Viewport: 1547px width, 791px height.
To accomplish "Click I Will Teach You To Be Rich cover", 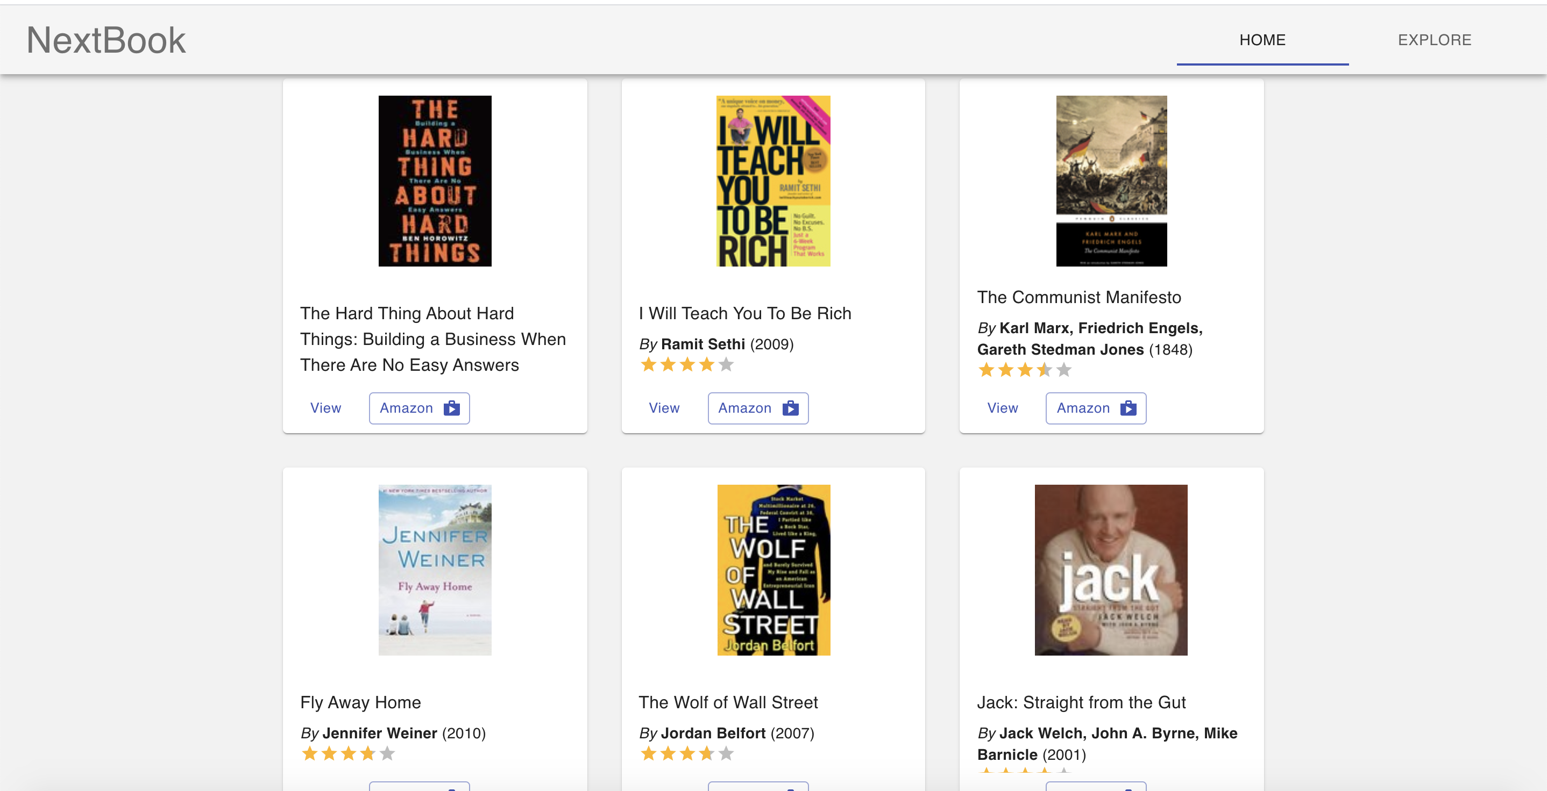I will (773, 181).
